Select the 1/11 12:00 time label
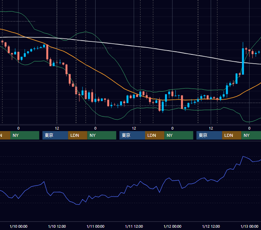 [134, 226]
